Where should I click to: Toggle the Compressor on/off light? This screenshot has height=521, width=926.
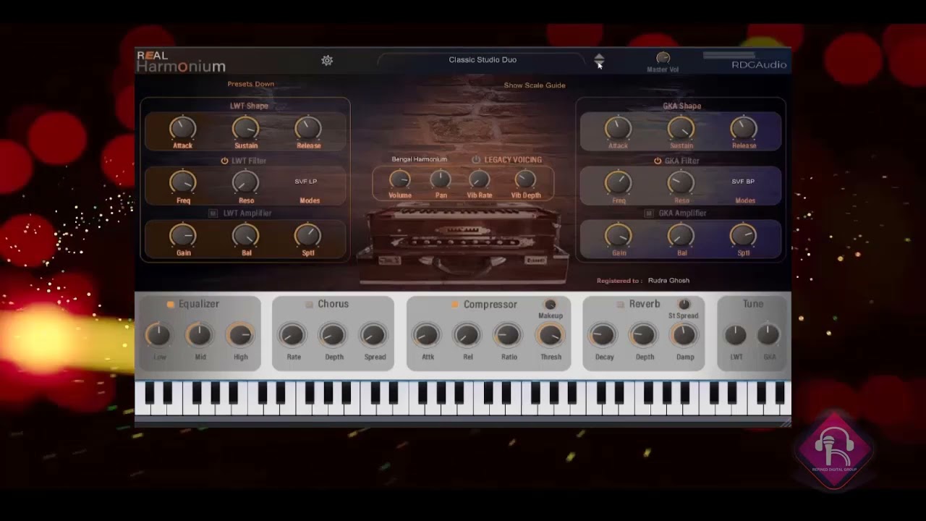point(455,305)
